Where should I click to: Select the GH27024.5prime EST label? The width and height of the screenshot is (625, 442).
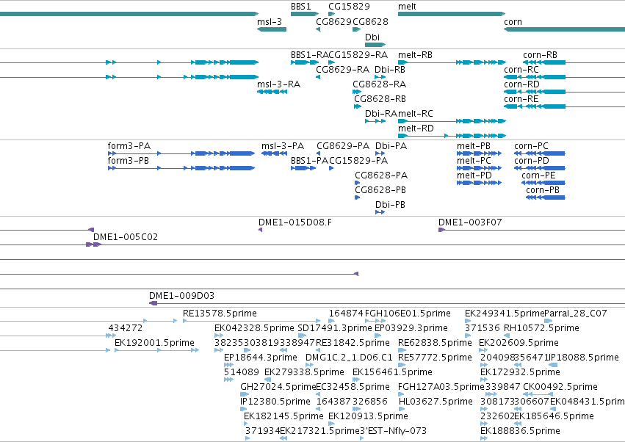278,387
